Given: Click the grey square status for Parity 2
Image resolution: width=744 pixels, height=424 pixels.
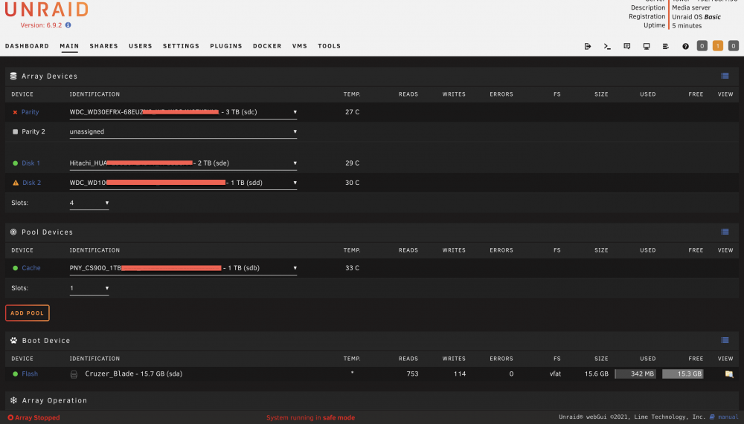Looking at the screenshot, I should [15, 131].
